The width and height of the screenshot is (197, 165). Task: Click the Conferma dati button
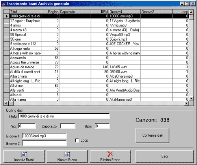click(152, 135)
